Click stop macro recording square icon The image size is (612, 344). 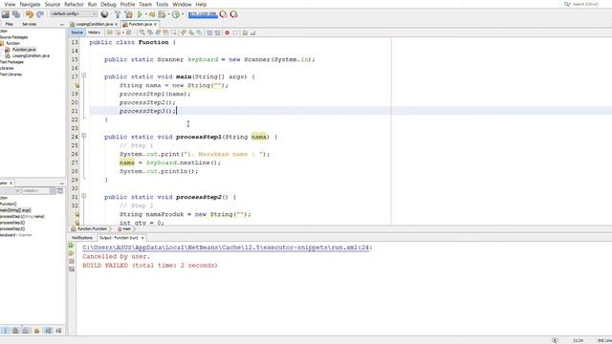[235, 32]
